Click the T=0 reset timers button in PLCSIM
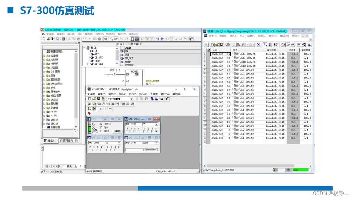 (110, 109)
